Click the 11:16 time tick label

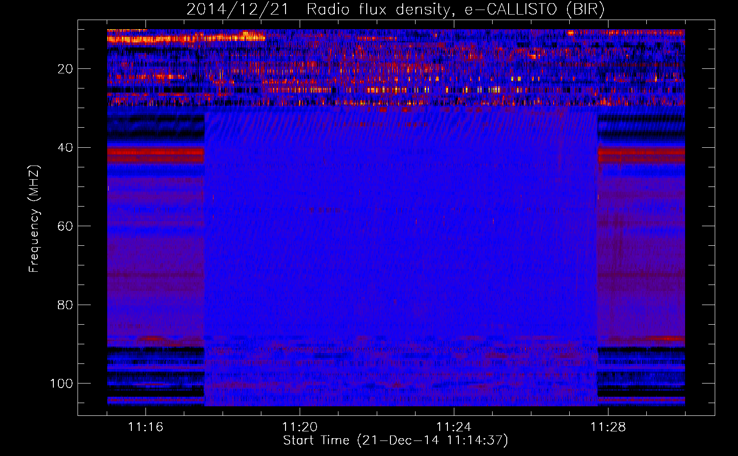[146, 427]
